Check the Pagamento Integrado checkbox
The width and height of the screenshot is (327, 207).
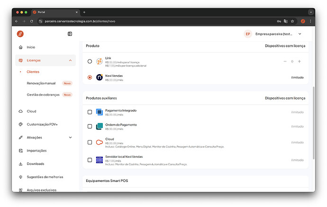90,112
